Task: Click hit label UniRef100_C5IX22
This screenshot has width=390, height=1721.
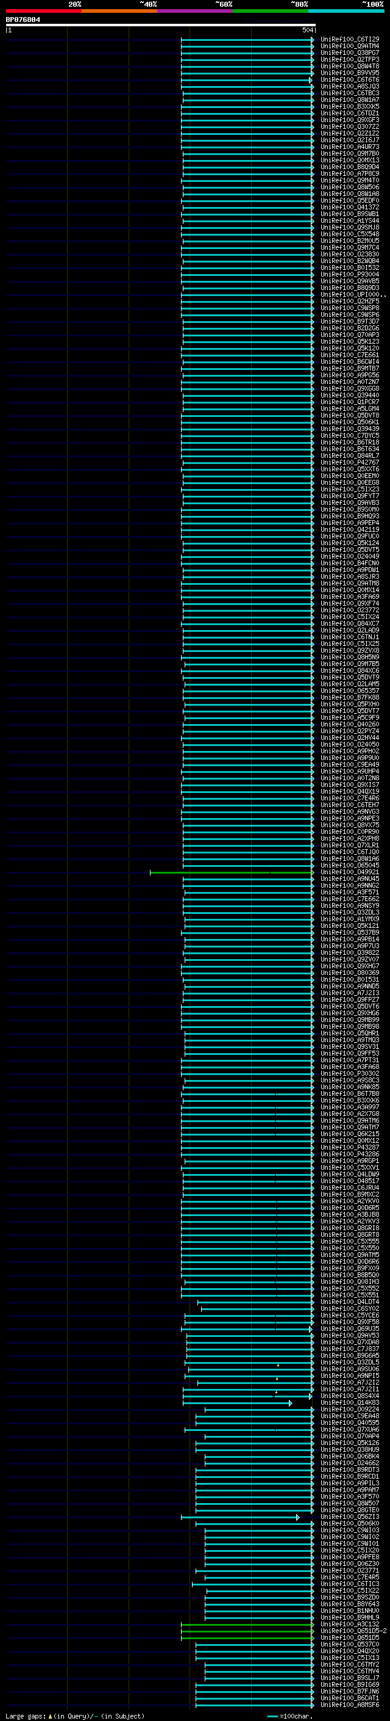Action: (350, 1590)
